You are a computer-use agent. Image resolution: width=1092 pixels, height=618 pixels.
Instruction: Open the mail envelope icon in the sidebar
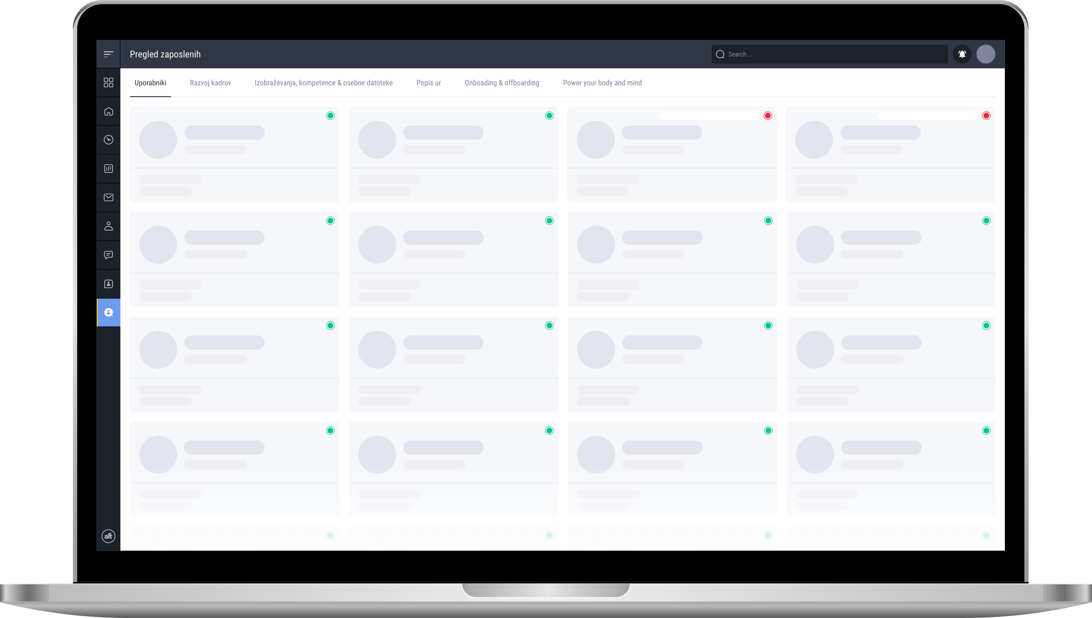click(108, 197)
